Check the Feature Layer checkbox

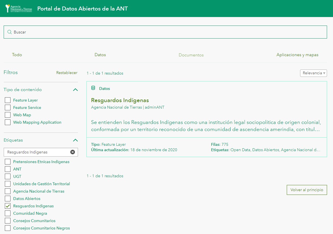(8, 100)
